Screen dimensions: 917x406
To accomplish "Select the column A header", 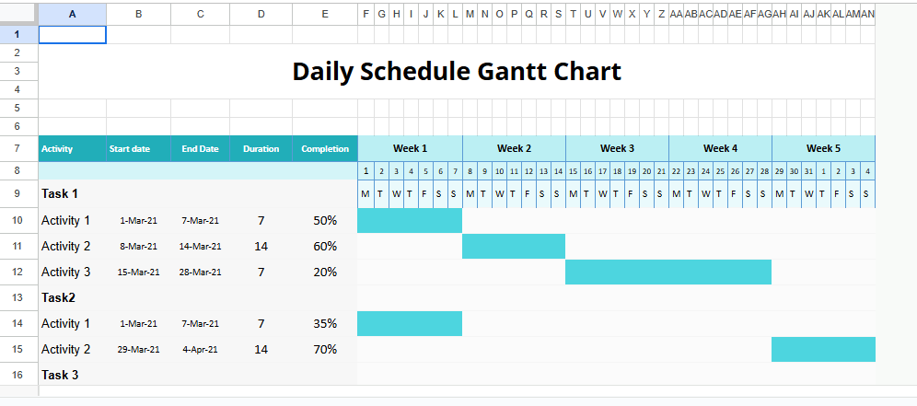I will click(72, 14).
